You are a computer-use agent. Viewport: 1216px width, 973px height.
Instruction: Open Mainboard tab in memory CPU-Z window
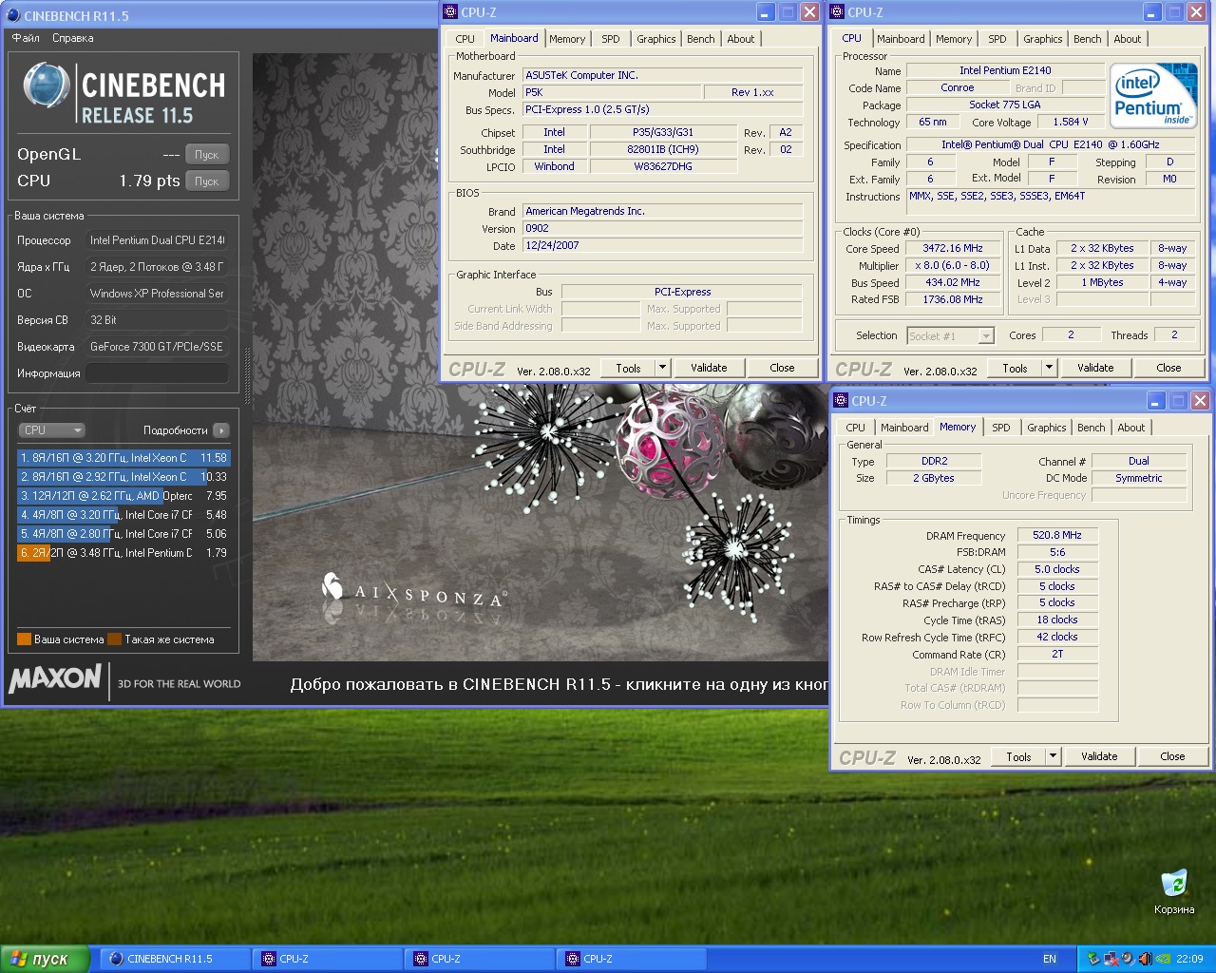[904, 428]
